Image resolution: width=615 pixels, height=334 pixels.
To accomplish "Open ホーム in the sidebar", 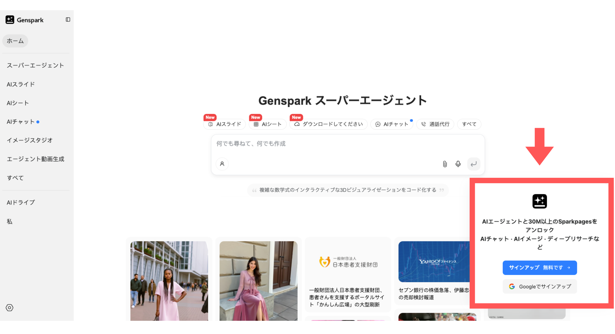I will pos(15,41).
